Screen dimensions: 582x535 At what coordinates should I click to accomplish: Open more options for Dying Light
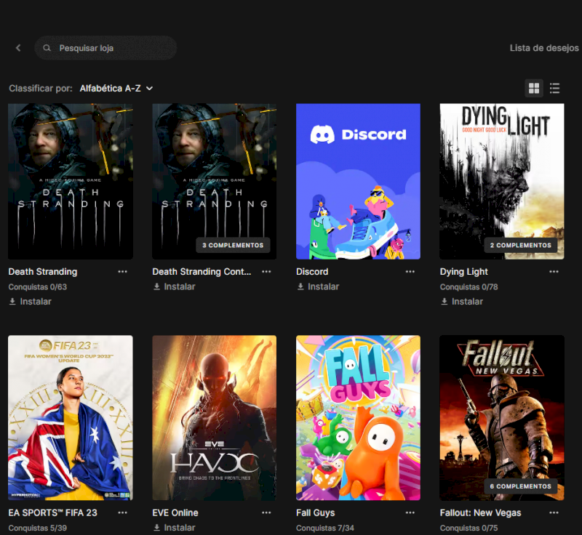554,272
